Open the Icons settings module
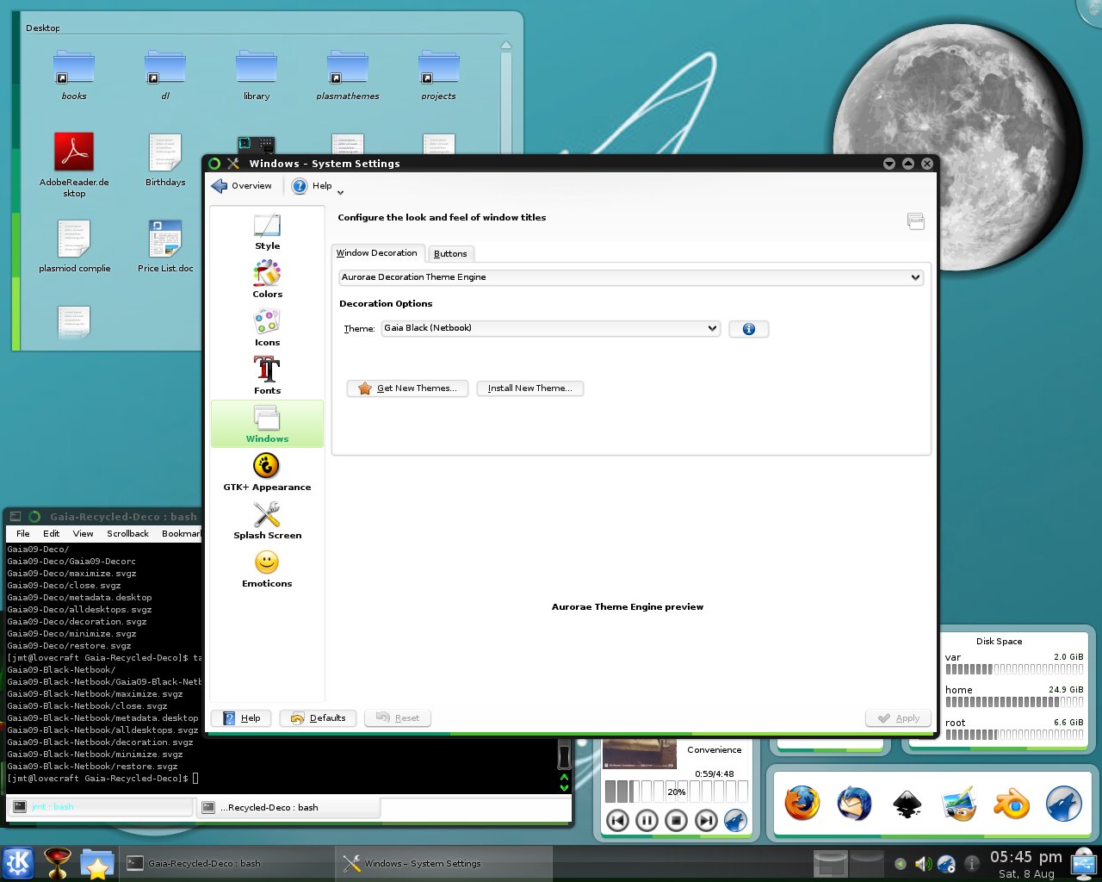Image resolution: width=1102 pixels, height=882 pixels. pos(267,328)
